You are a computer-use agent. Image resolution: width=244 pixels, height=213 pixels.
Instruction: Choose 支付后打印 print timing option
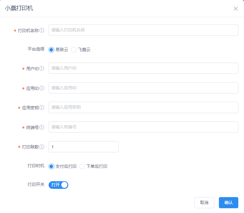click(51, 166)
